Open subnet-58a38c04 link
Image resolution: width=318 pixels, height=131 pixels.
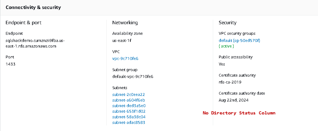click(x=129, y=117)
